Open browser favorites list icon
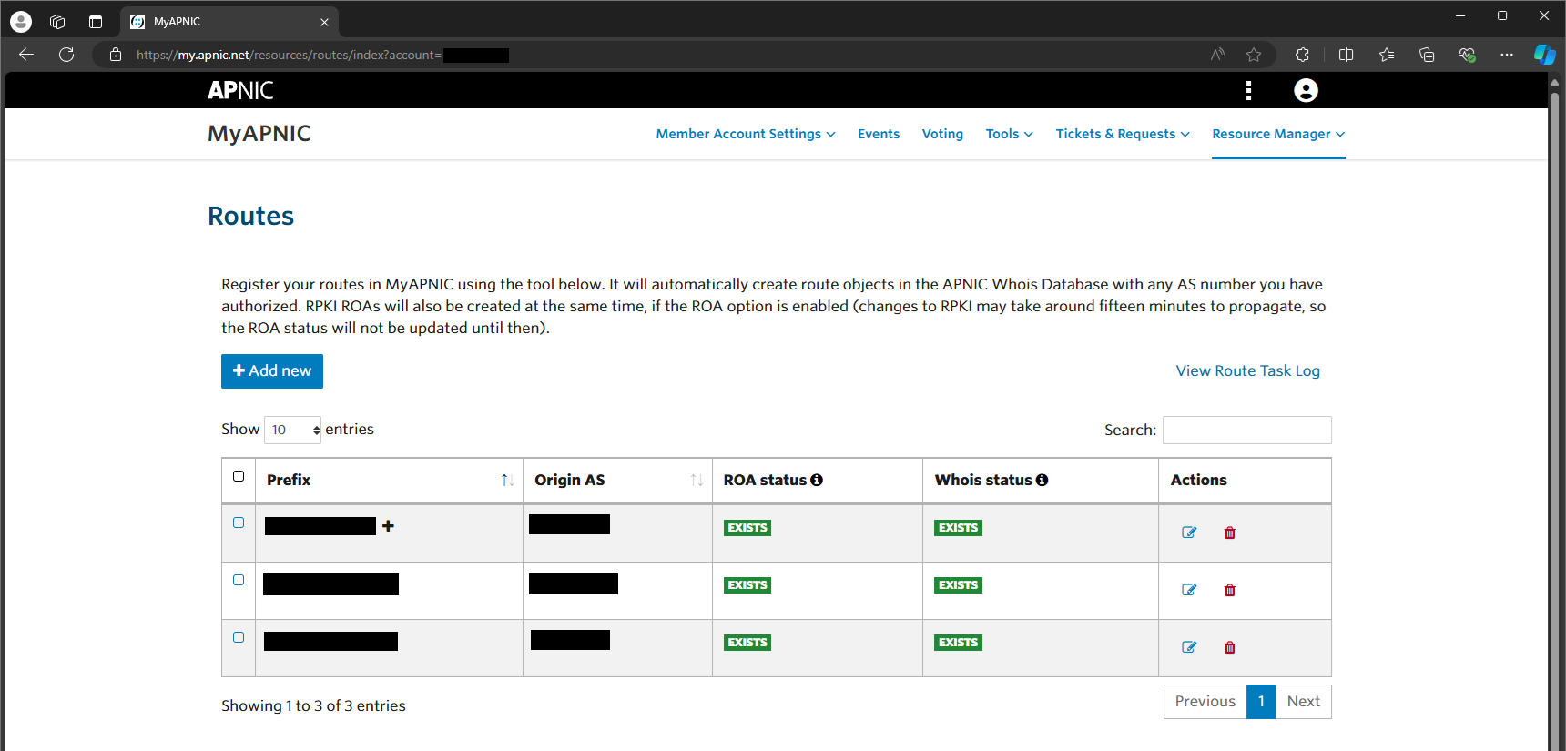1566x751 pixels. pyautogui.click(x=1386, y=55)
